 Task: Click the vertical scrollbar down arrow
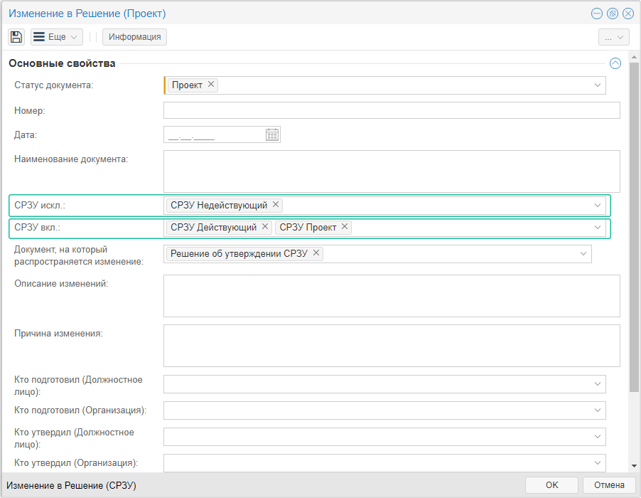(x=634, y=466)
